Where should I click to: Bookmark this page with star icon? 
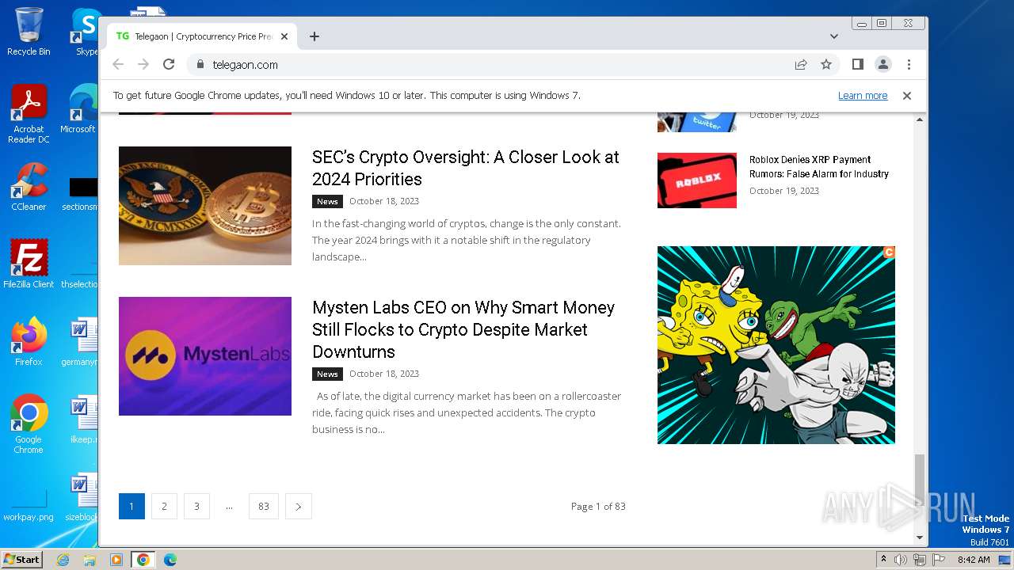[x=826, y=64]
